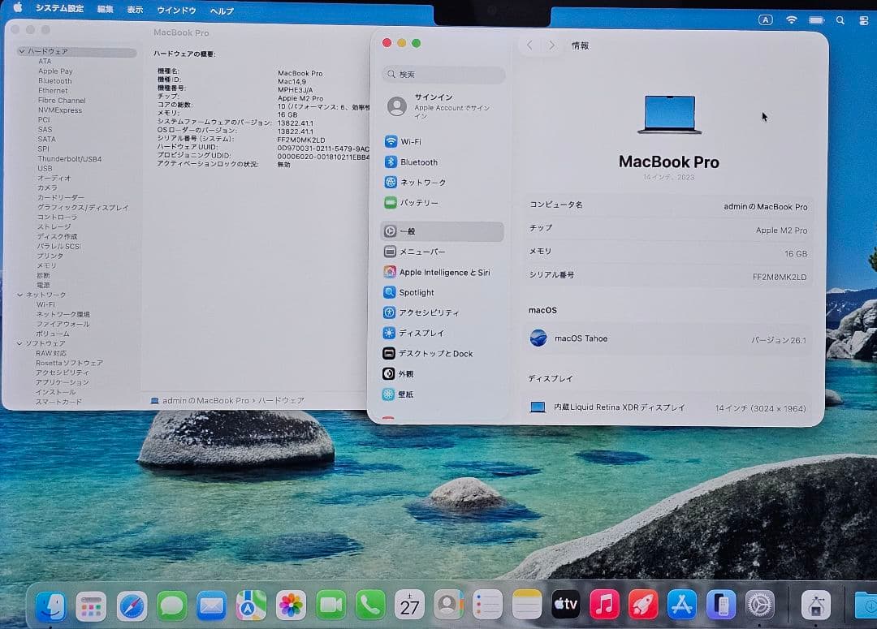The width and height of the screenshot is (877, 629).
Task: Open the ウインドウ menu
Action: tap(178, 11)
